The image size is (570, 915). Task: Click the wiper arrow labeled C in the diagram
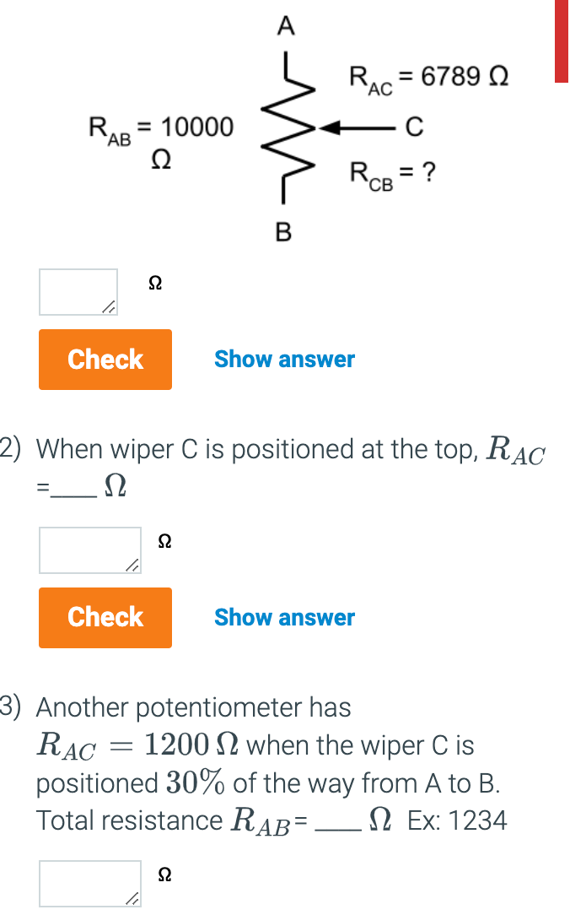pyautogui.click(x=354, y=128)
